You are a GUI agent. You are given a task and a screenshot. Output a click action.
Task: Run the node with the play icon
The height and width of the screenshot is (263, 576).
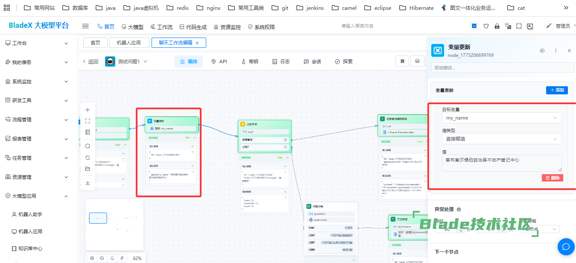542,50
